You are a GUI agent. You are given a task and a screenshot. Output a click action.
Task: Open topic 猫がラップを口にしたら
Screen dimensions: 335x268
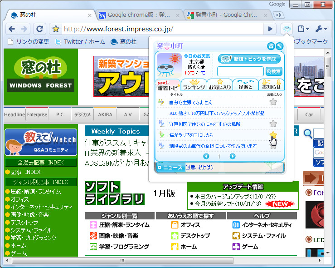click(x=191, y=135)
